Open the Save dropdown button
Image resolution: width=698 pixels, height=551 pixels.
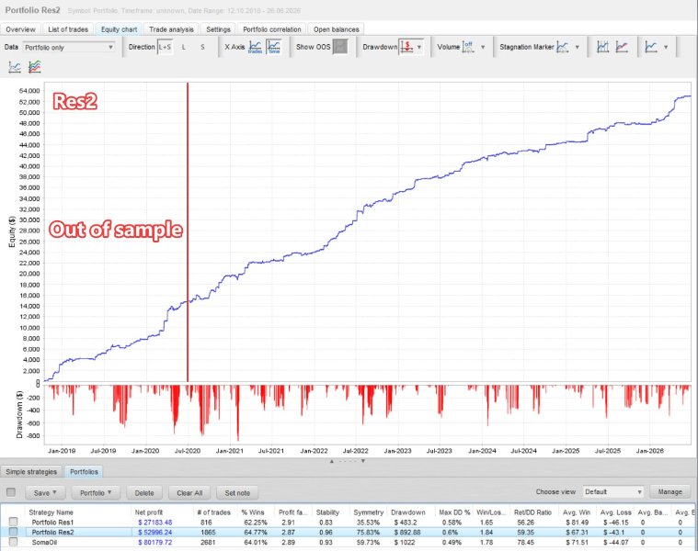tap(45, 493)
